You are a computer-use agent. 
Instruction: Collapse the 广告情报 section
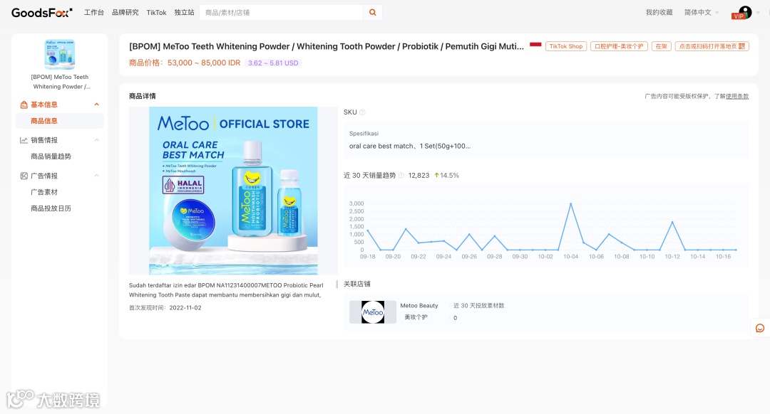pyautogui.click(x=97, y=176)
